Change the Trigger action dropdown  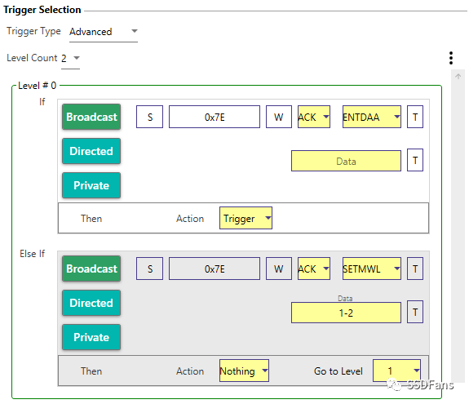click(246, 218)
